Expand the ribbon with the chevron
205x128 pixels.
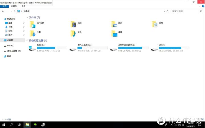click(199, 6)
